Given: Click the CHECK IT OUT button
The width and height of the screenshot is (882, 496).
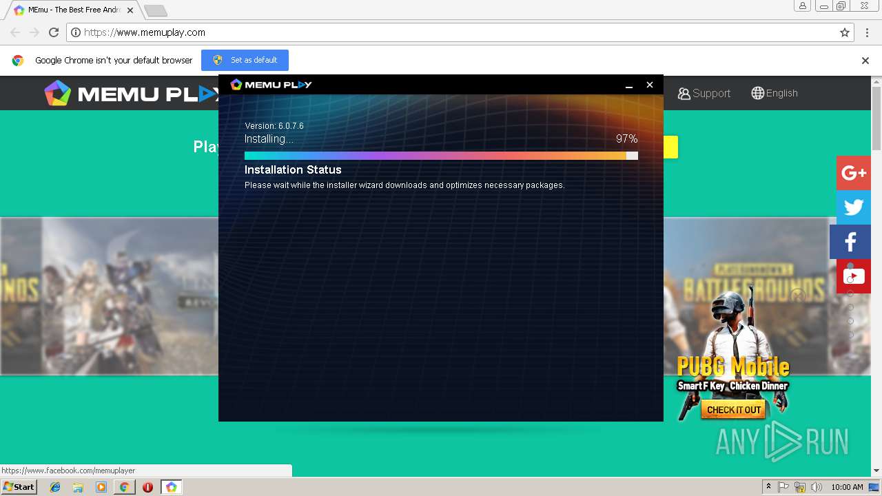Looking at the screenshot, I should pyautogui.click(x=733, y=410).
